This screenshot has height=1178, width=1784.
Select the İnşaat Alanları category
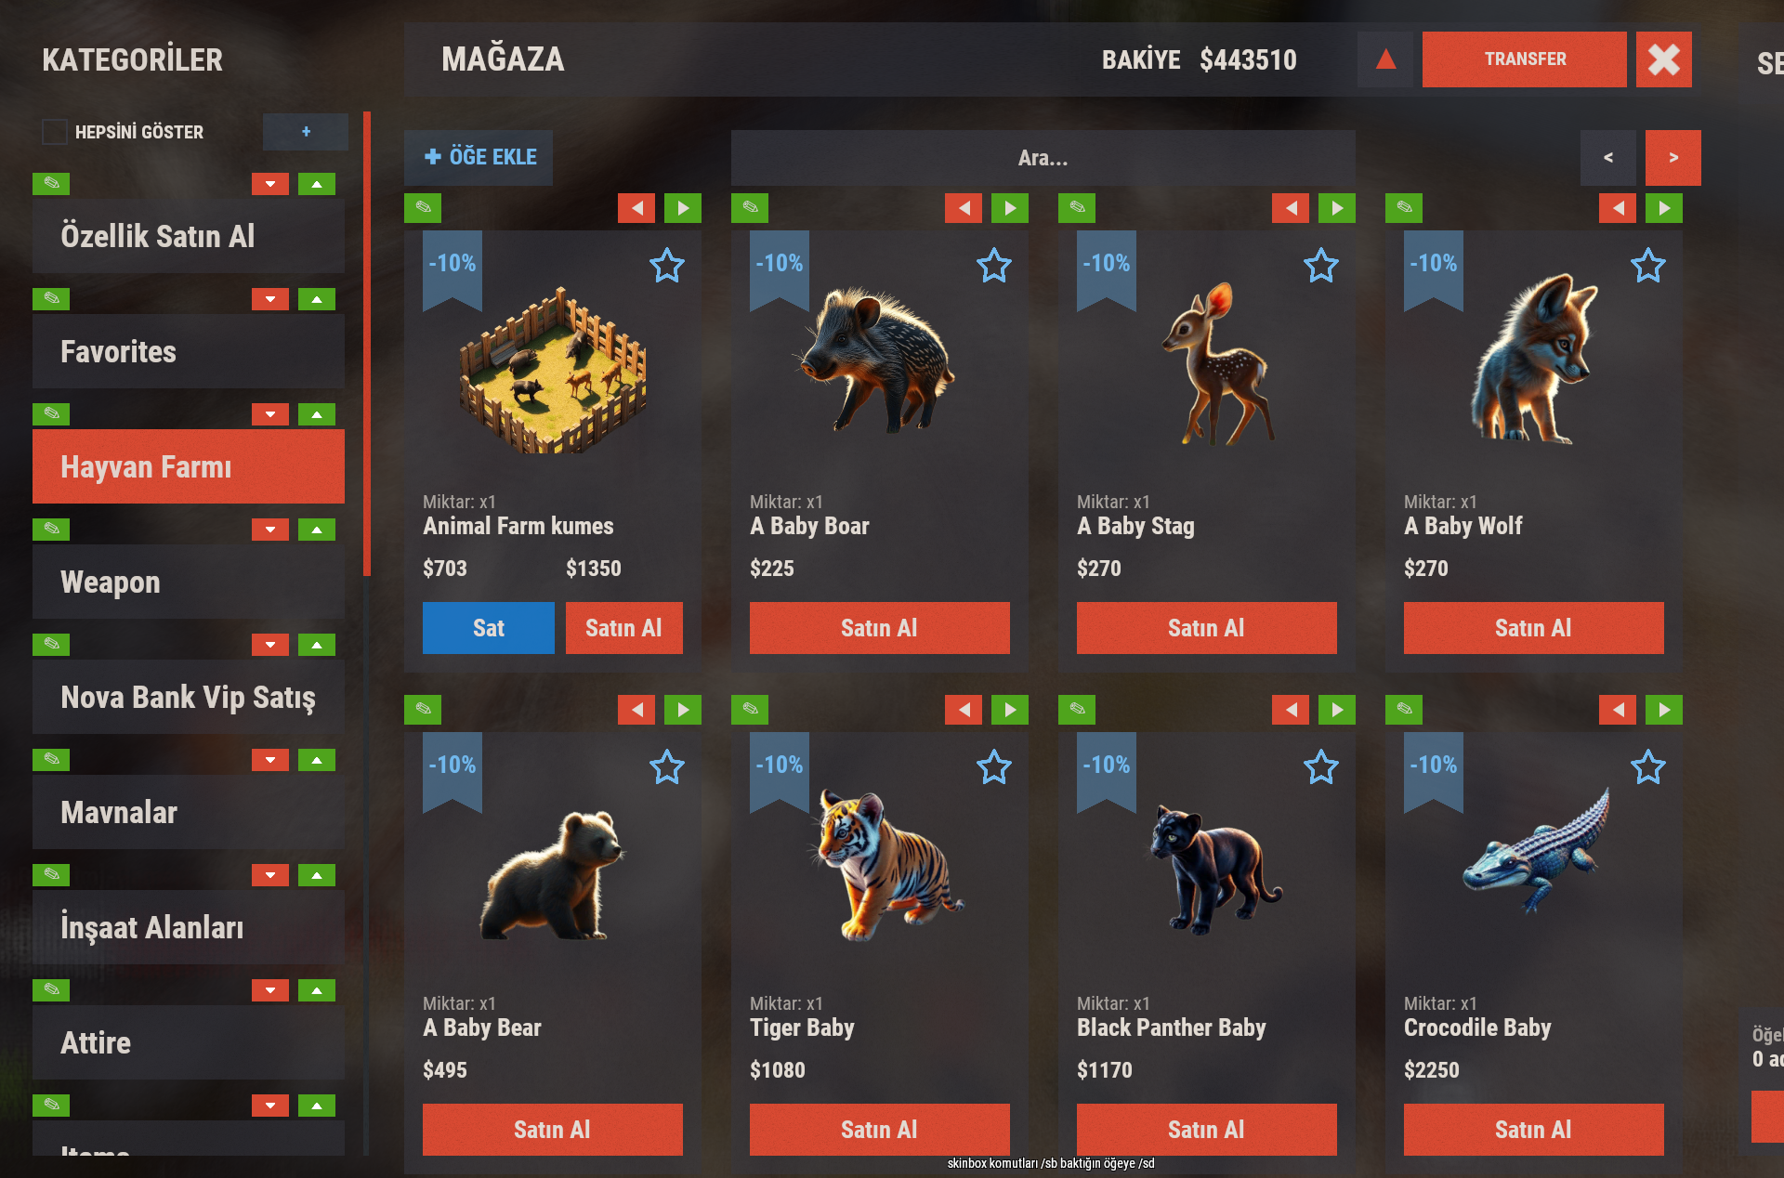(189, 927)
